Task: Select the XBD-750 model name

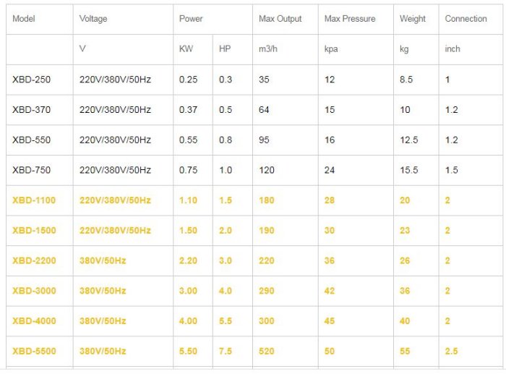Action: click(x=31, y=170)
